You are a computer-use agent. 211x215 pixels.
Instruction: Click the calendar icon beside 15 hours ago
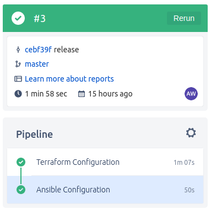tap(82, 94)
